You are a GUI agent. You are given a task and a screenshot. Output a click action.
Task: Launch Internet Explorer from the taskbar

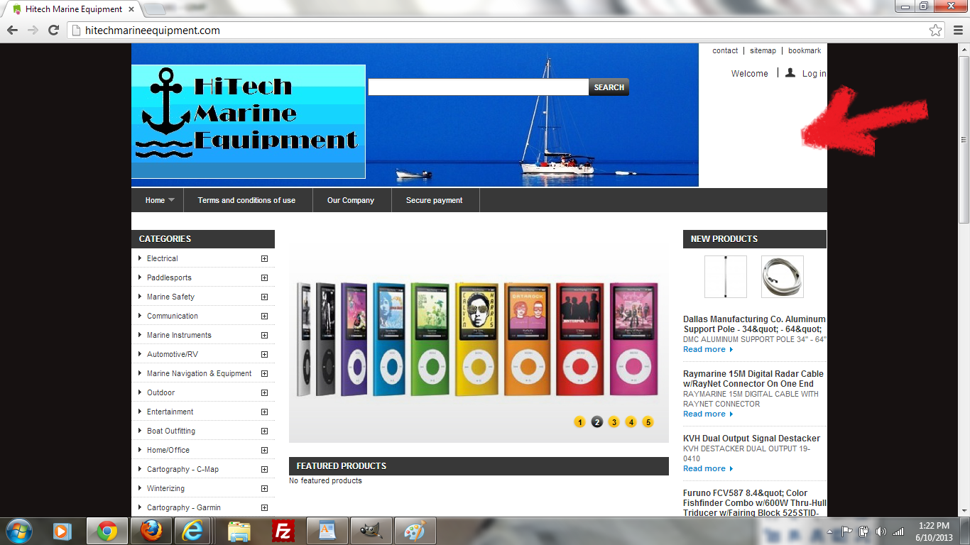pos(193,531)
